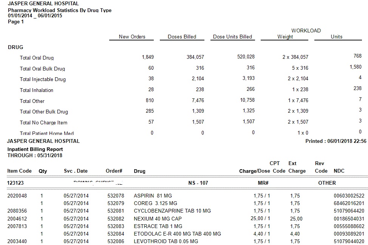Click the 1,849 new orders value
Viewport: 368px width, 245px height.
pos(148,57)
